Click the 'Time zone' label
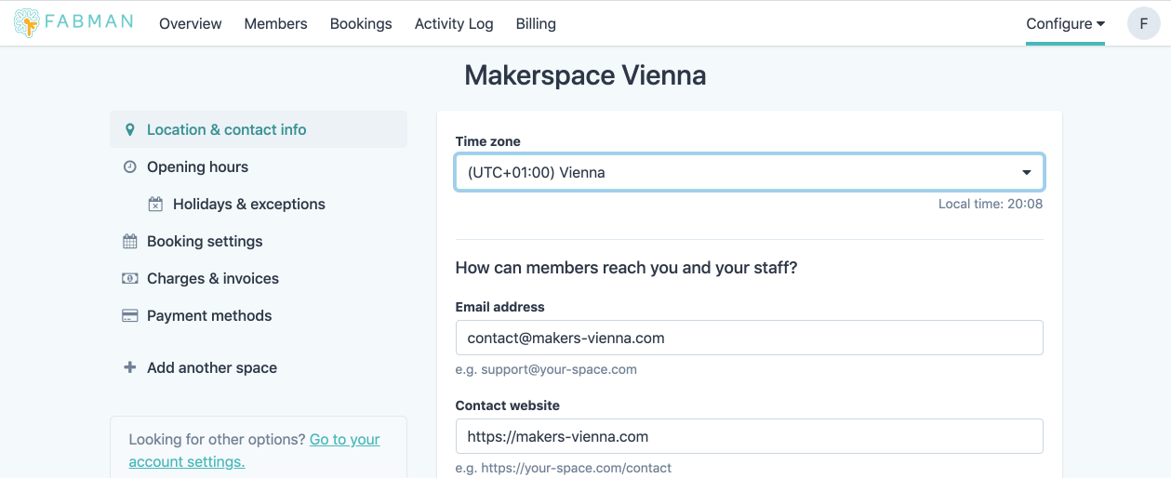The image size is (1171, 478). click(x=488, y=141)
